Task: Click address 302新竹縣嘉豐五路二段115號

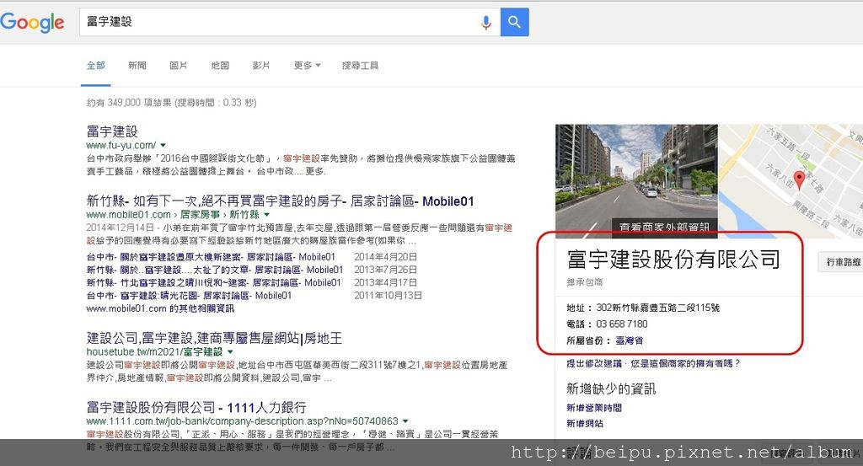Action: [657, 308]
